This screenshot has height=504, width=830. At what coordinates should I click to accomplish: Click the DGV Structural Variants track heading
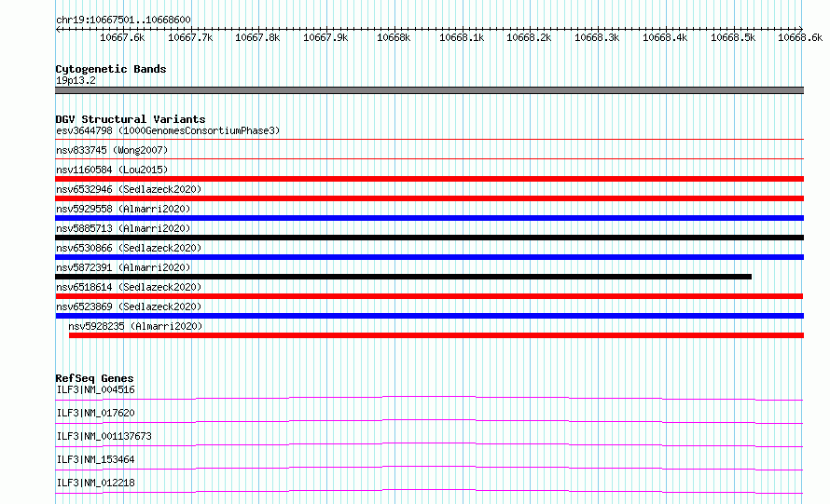pyautogui.click(x=131, y=119)
